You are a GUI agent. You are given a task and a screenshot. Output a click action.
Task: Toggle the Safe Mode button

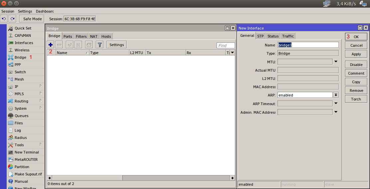32,19
